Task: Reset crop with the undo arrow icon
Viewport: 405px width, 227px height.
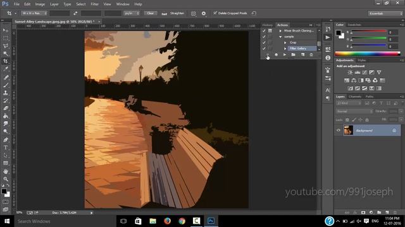Action: coord(254,13)
